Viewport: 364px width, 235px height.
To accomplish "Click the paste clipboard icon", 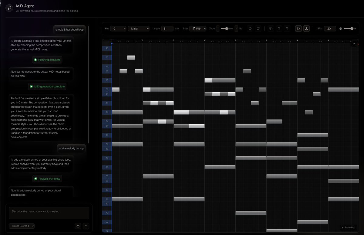I will (x=279, y=28).
